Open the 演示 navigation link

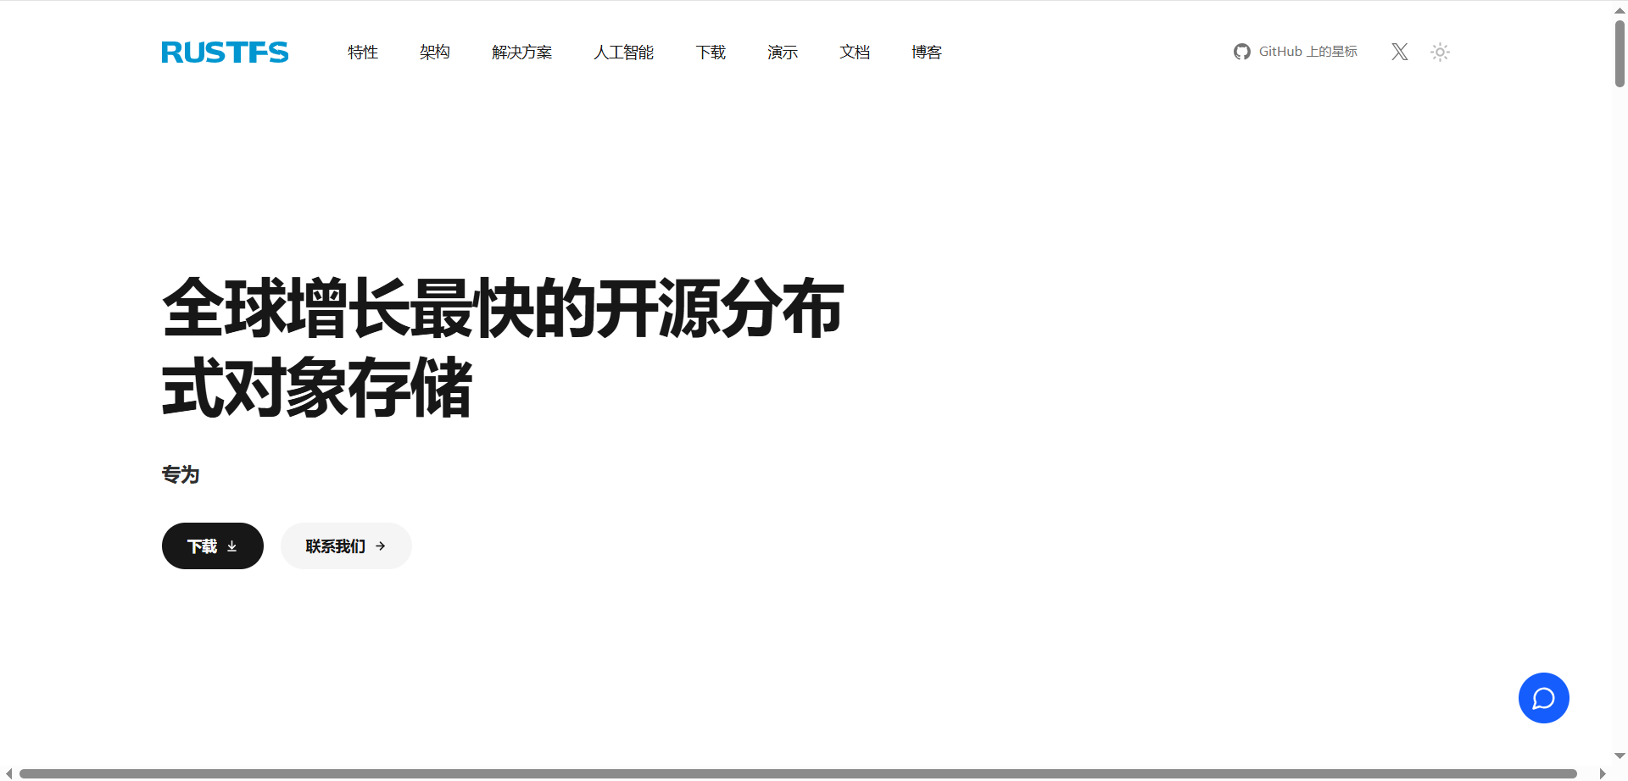click(783, 53)
